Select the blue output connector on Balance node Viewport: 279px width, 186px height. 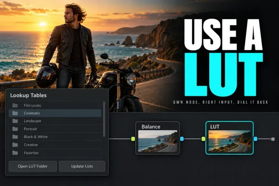182,139
